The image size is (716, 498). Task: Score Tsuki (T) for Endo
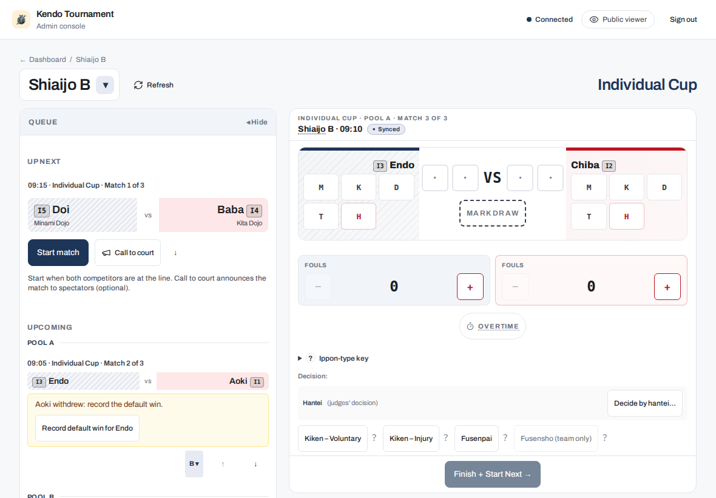(321, 216)
